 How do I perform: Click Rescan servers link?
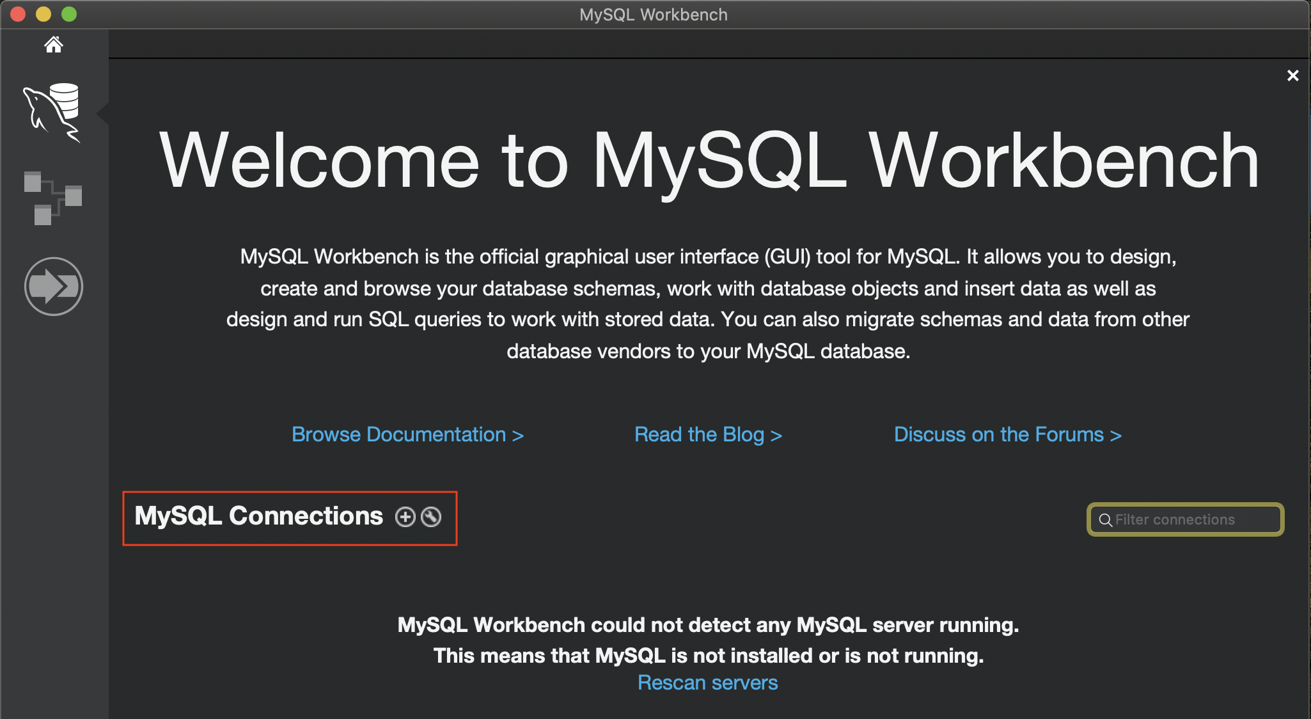coord(708,683)
